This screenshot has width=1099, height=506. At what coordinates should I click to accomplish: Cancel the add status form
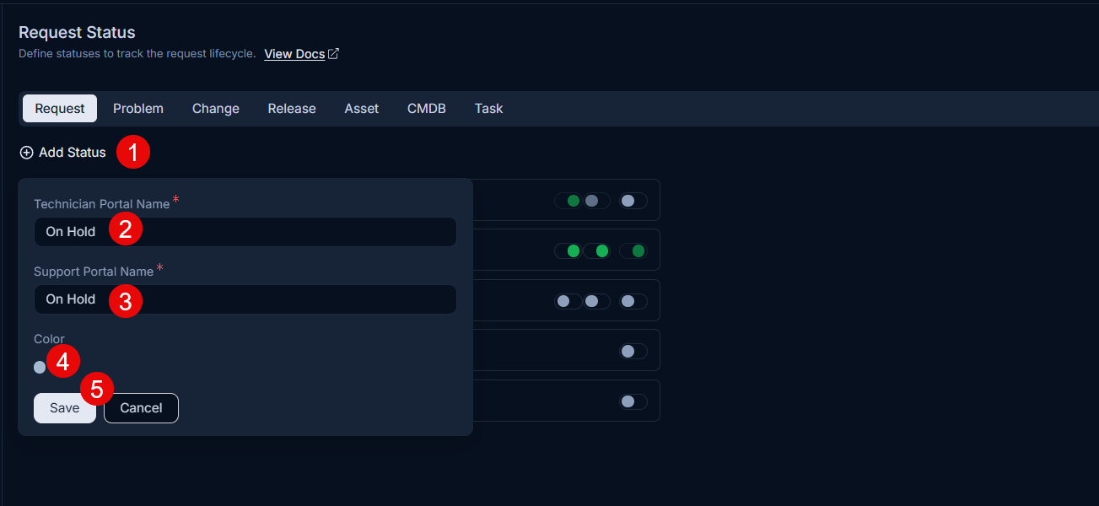pos(141,408)
